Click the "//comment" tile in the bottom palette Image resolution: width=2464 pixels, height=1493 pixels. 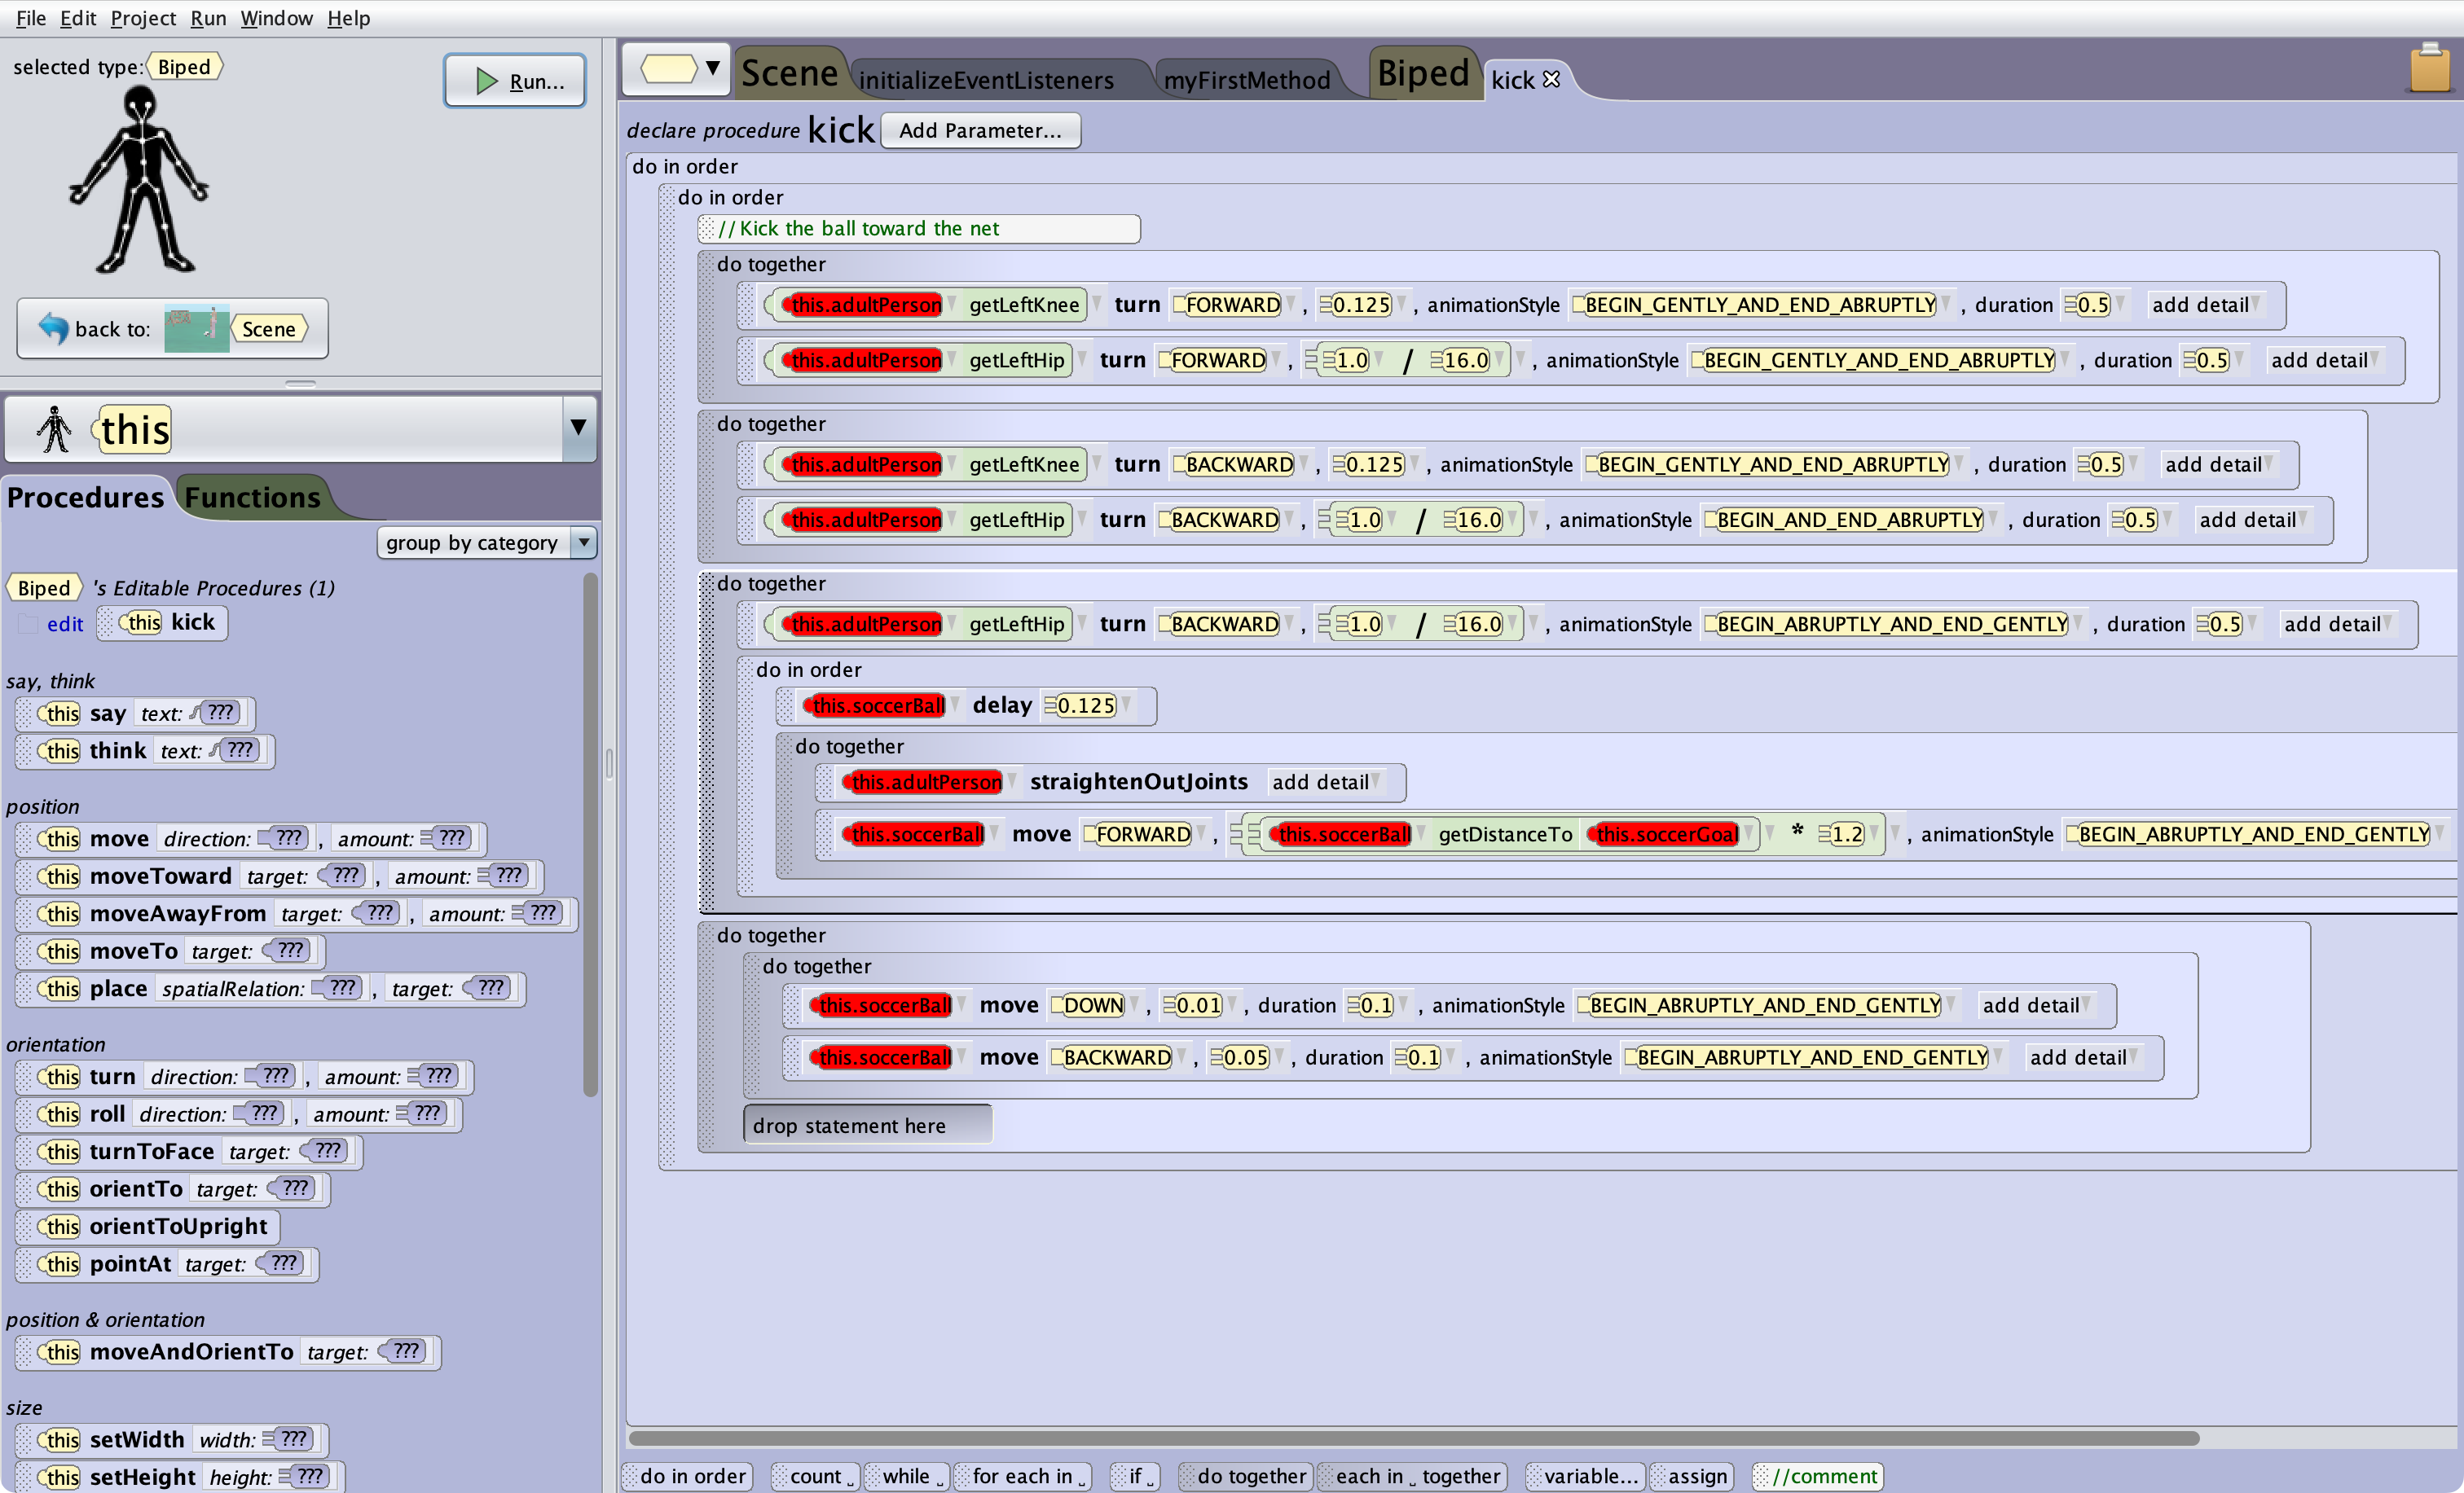(x=1817, y=1476)
